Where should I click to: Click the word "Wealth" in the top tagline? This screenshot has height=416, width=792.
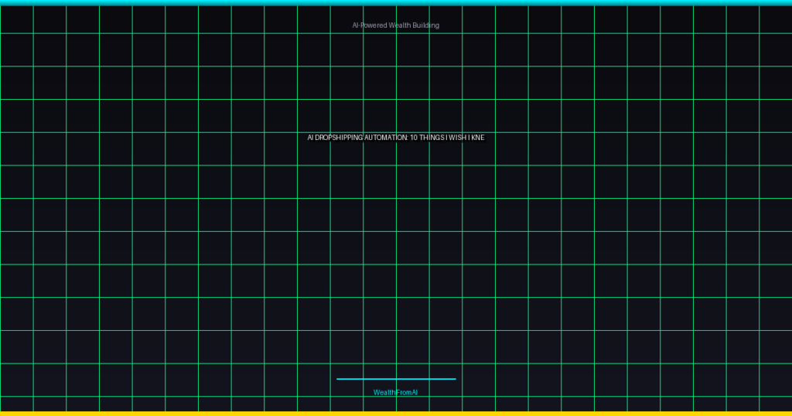[x=399, y=26]
